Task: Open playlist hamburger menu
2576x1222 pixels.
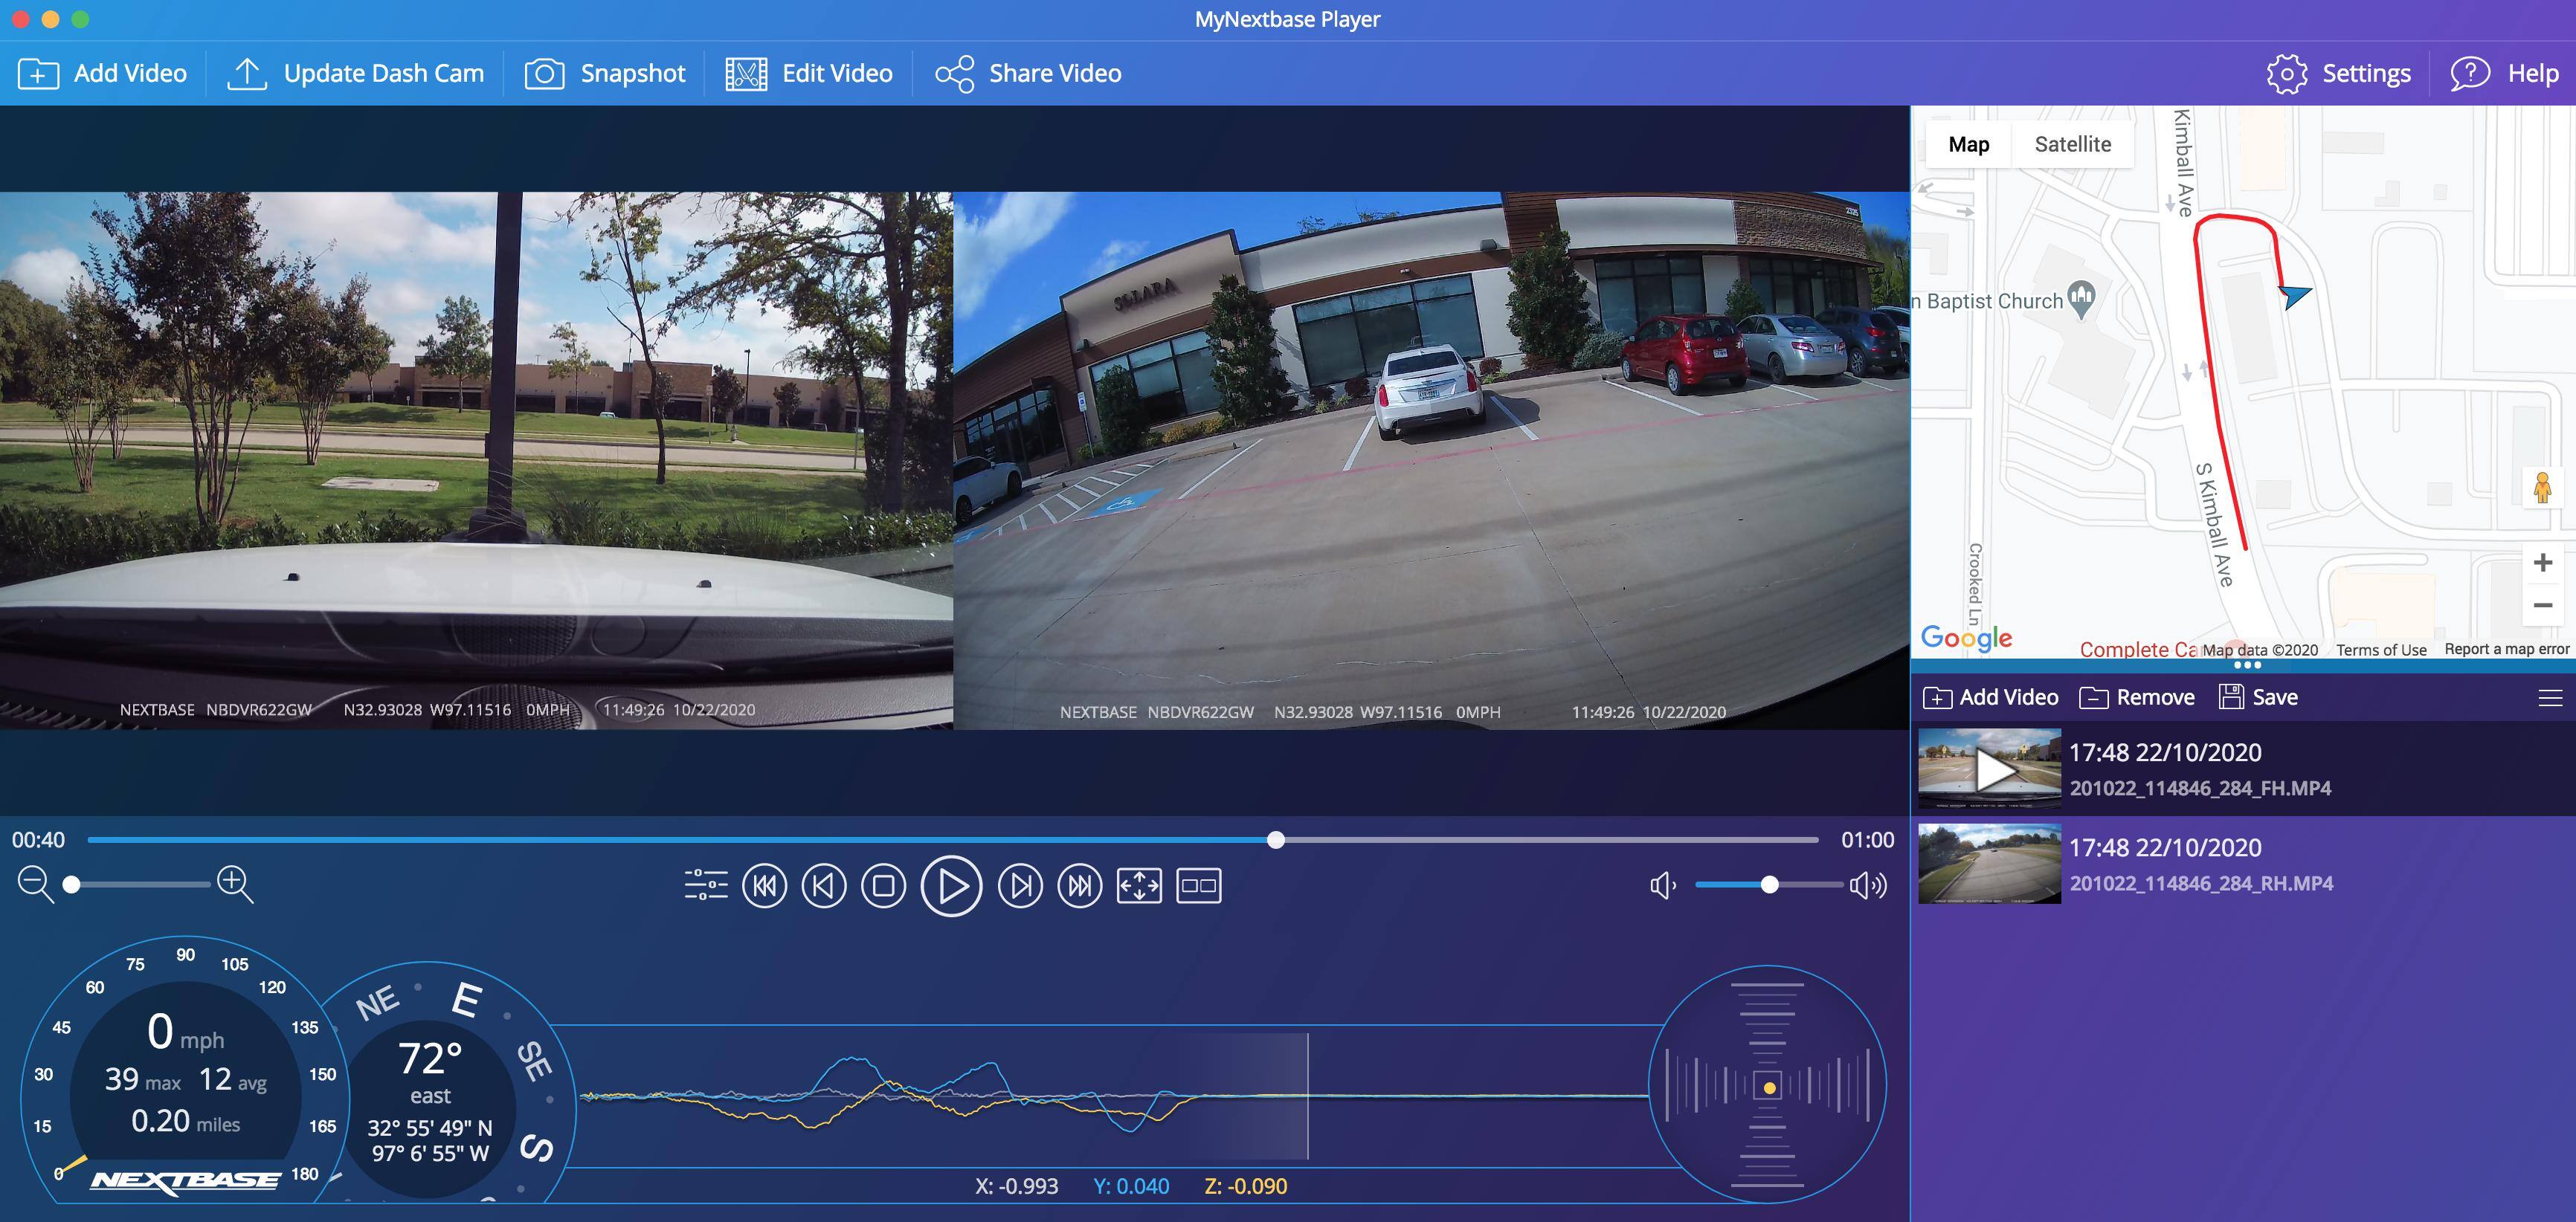Action: coord(2550,697)
